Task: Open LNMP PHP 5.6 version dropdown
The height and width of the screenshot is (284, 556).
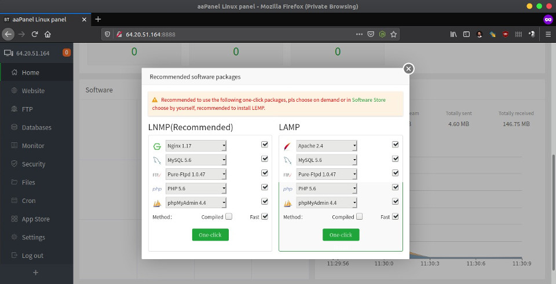Action: pyautogui.click(x=196, y=189)
